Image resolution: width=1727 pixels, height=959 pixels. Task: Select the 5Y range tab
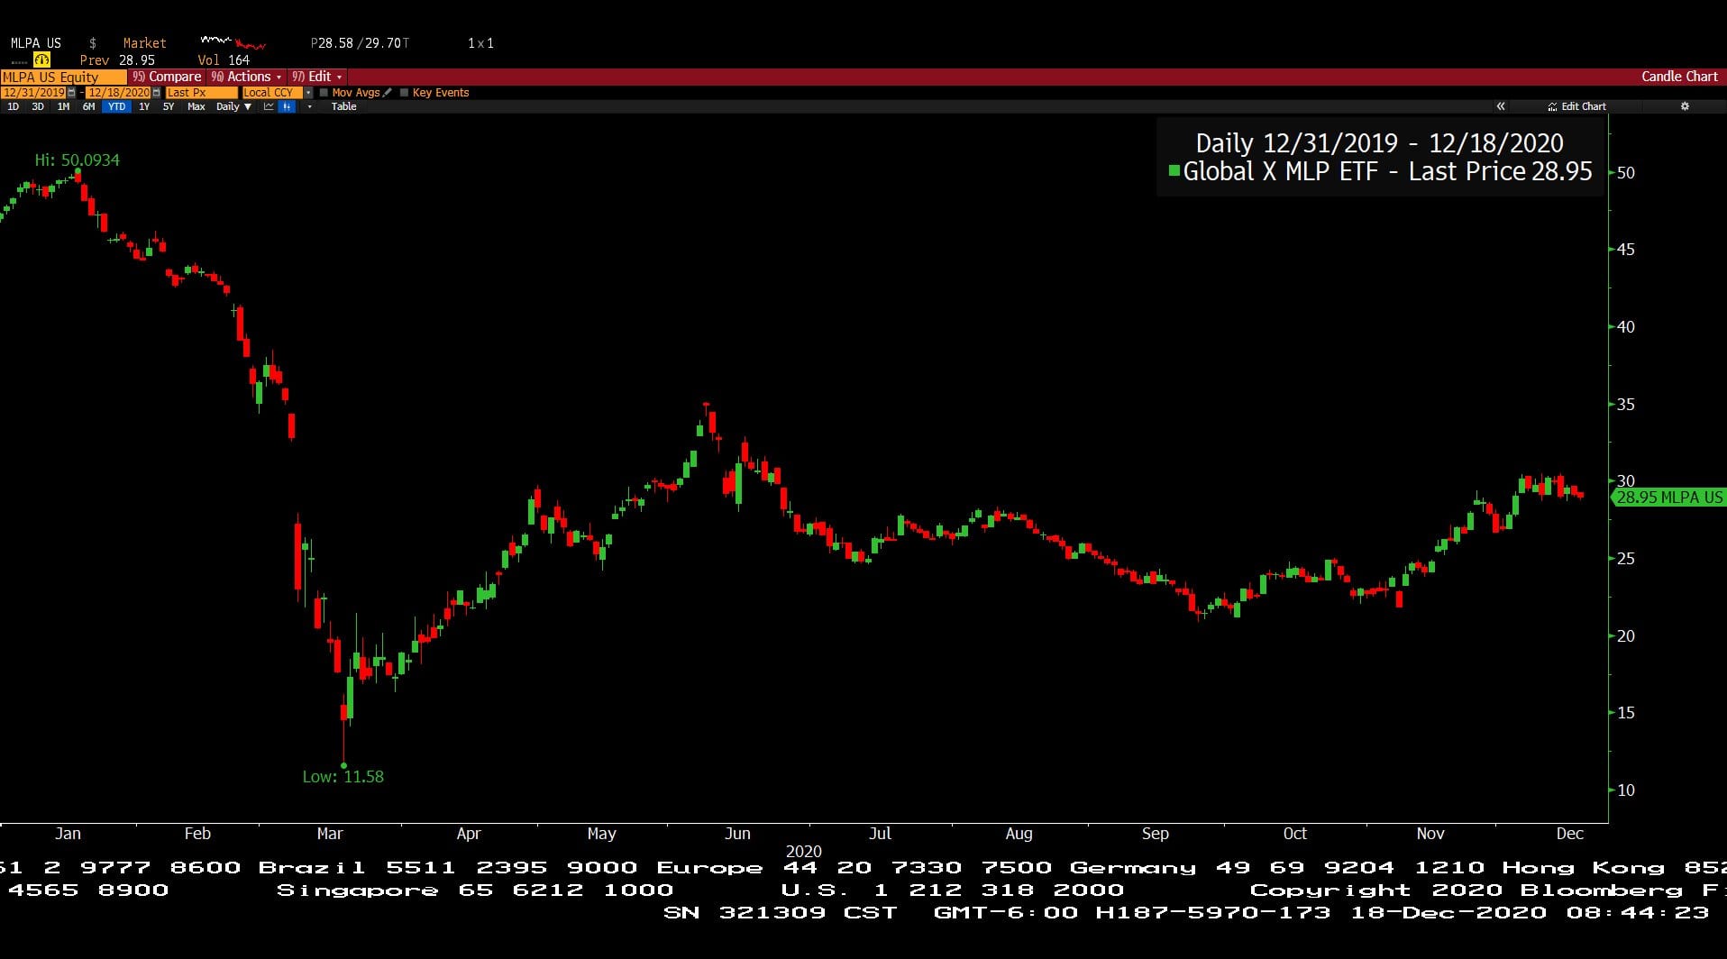(x=169, y=106)
